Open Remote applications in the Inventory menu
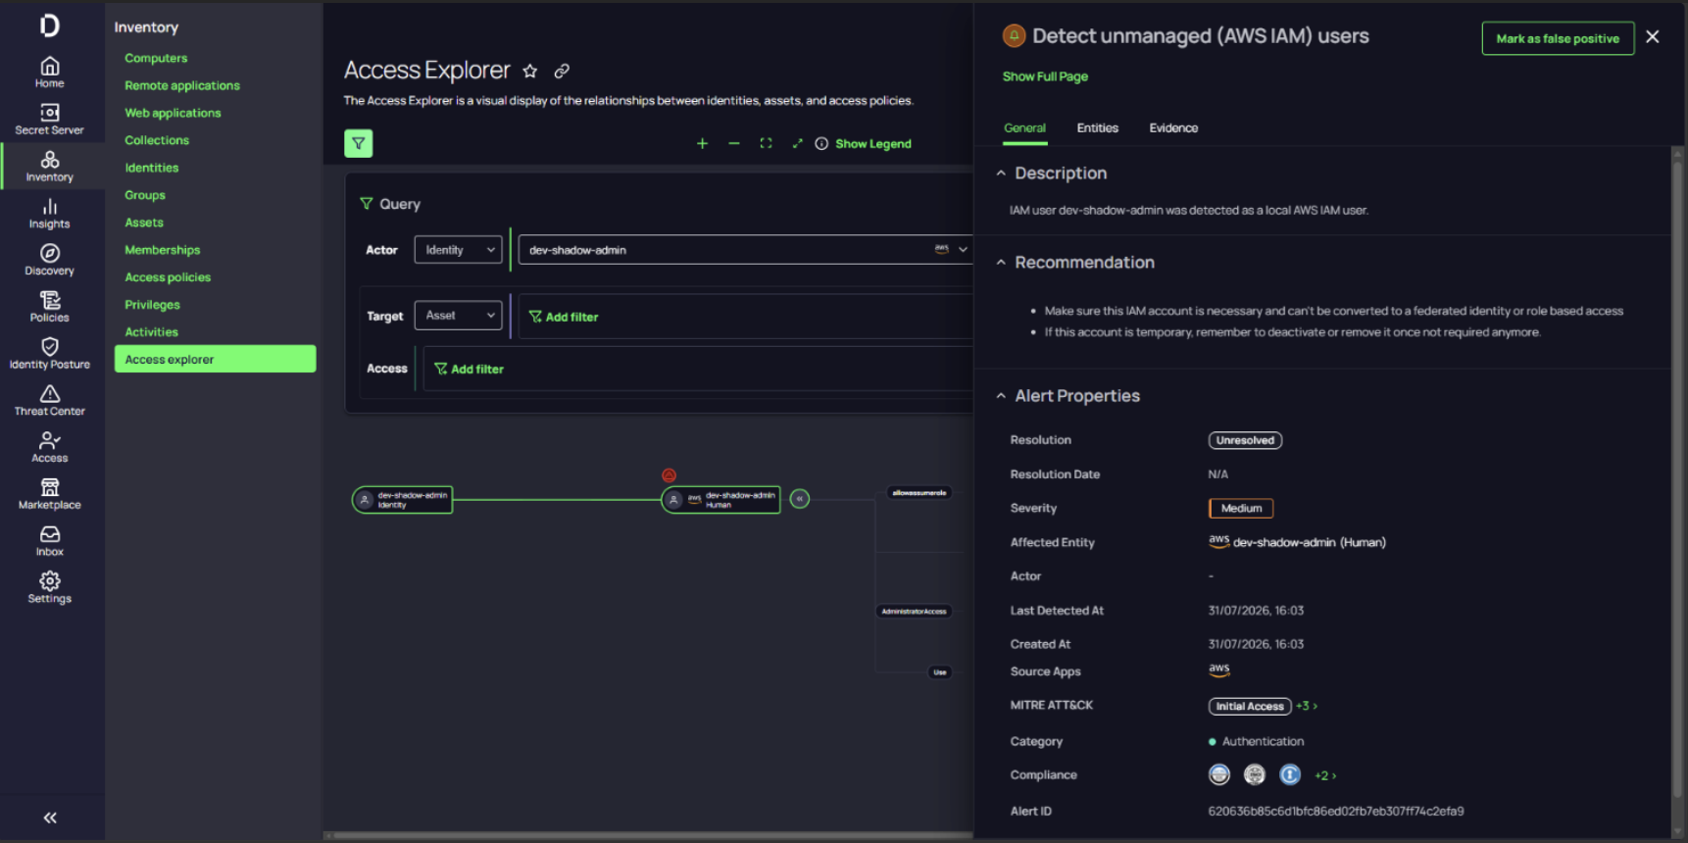The height and width of the screenshot is (843, 1688). 182,86
